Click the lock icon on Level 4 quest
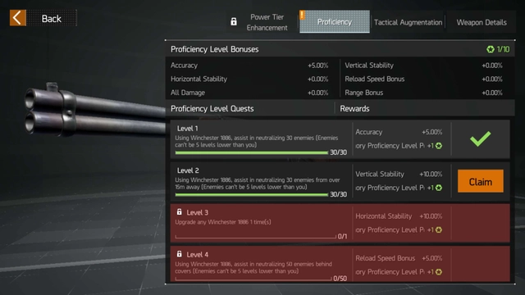Image resolution: width=525 pixels, height=295 pixels. pos(180,254)
